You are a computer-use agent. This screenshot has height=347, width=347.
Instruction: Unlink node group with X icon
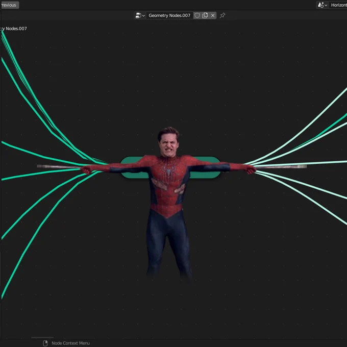tap(213, 15)
